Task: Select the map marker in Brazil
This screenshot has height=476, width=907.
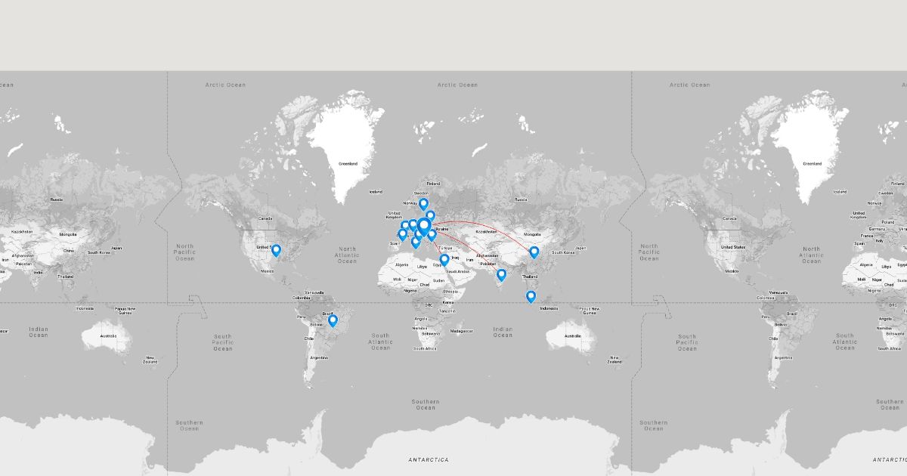Action: (332, 320)
